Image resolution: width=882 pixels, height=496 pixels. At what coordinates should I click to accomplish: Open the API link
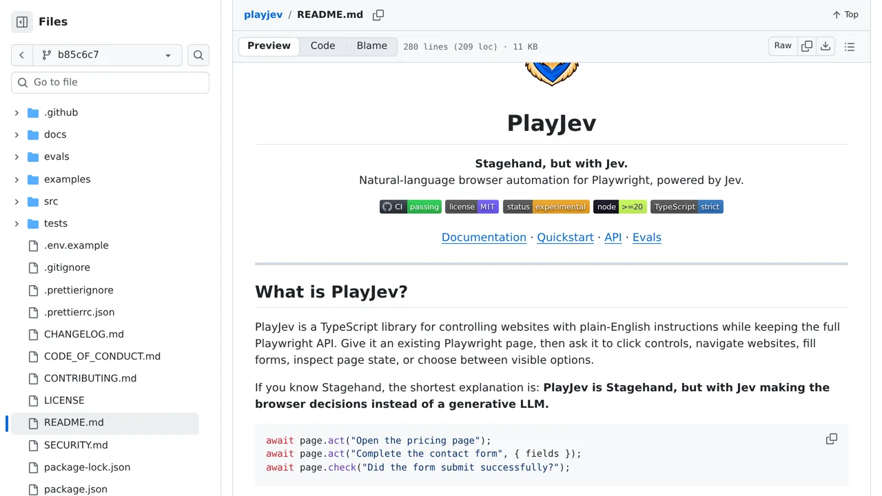(613, 237)
